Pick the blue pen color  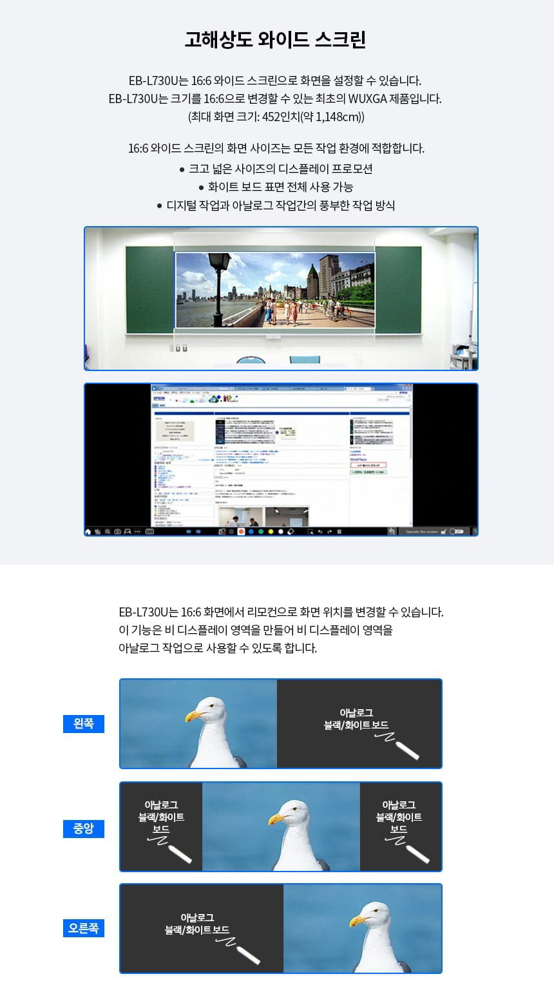click(251, 531)
